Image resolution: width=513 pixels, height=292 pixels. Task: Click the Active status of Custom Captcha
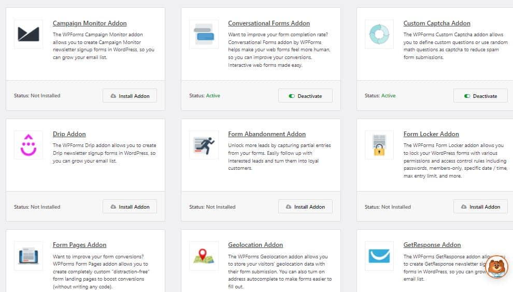pyautogui.click(x=388, y=96)
